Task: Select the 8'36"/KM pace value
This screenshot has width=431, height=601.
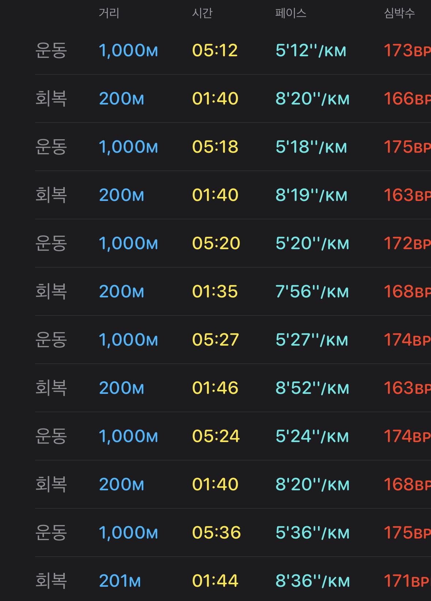Action: coord(313,581)
